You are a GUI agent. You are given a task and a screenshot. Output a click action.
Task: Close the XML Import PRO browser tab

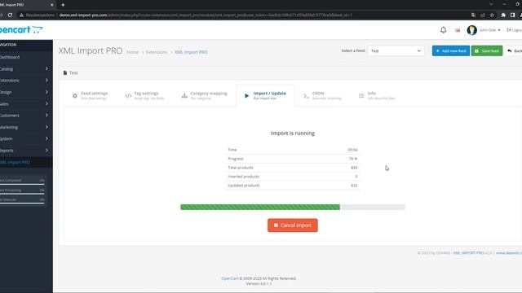click(x=51, y=5)
